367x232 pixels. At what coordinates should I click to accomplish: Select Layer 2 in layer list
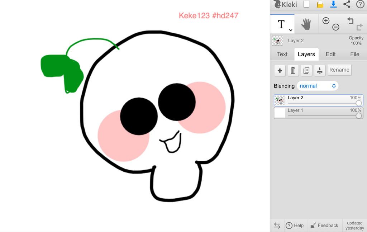point(319,100)
